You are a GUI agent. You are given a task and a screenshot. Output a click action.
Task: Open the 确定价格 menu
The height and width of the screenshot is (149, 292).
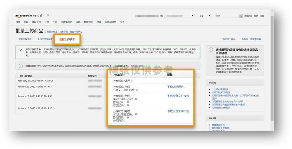click(36, 22)
